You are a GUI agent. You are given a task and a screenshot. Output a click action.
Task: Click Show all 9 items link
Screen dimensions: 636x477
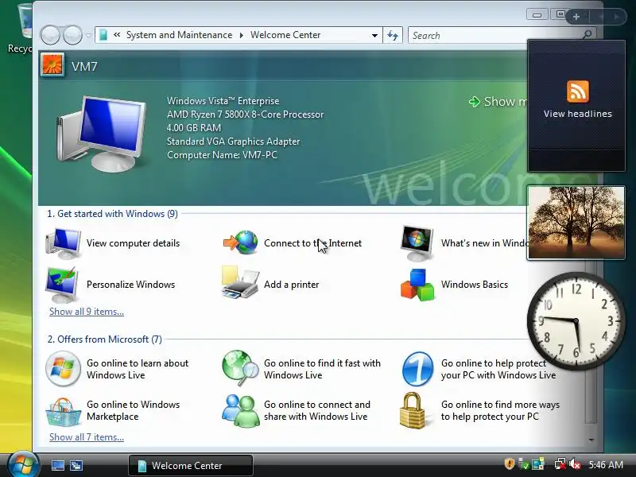pos(87,312)
